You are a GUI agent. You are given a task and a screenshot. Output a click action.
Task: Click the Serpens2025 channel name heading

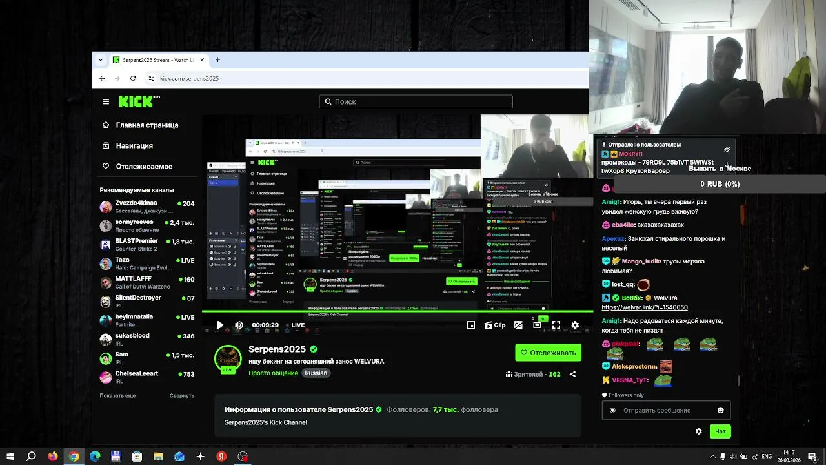click(277, 349)
